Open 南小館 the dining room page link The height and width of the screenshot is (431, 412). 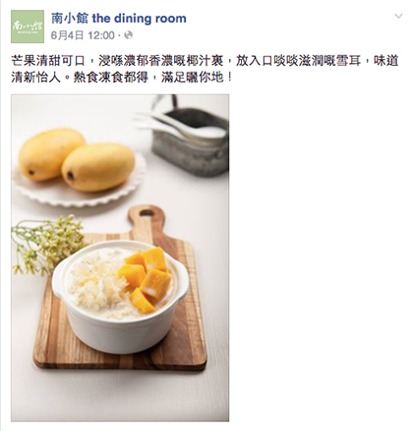119,19
